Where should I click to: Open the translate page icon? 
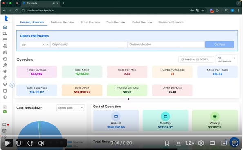tap(197, 10)
